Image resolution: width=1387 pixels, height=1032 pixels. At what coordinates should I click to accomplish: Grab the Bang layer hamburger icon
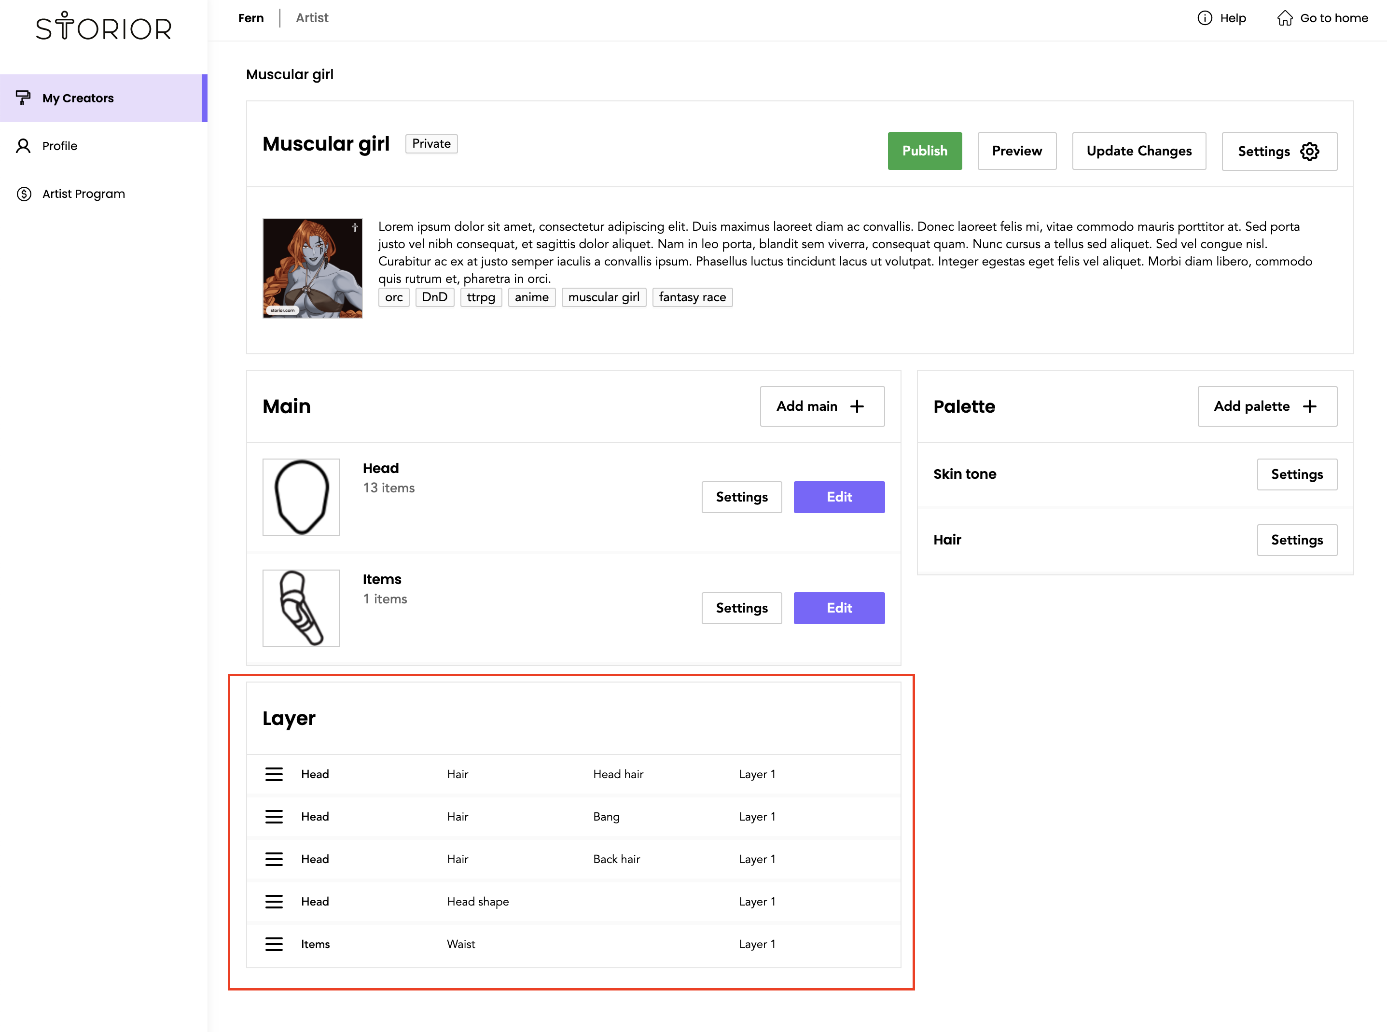point(274,817)
